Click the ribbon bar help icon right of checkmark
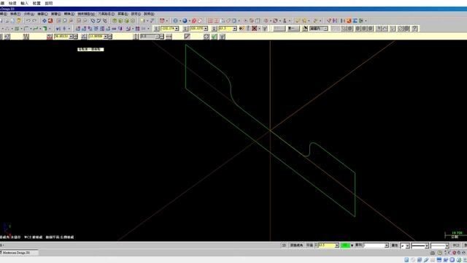The height and width of the screenshot is (263, 467). 222,37
